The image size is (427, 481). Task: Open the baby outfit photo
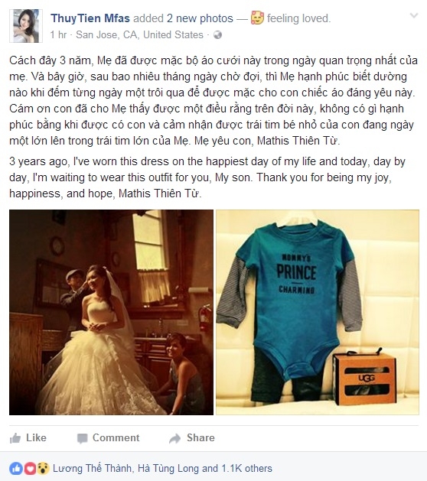click(318, 312)
